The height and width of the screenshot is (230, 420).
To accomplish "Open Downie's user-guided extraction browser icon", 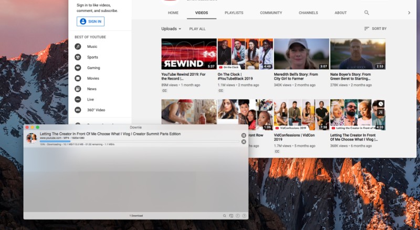I will 231,216.
